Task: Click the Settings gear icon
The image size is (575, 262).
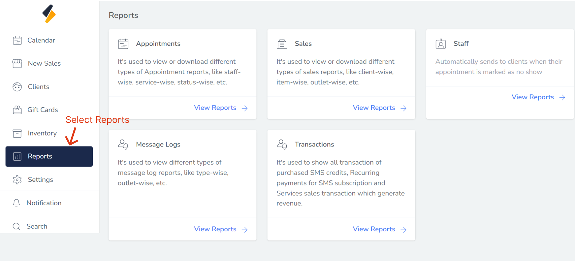Action: (17, 180)
